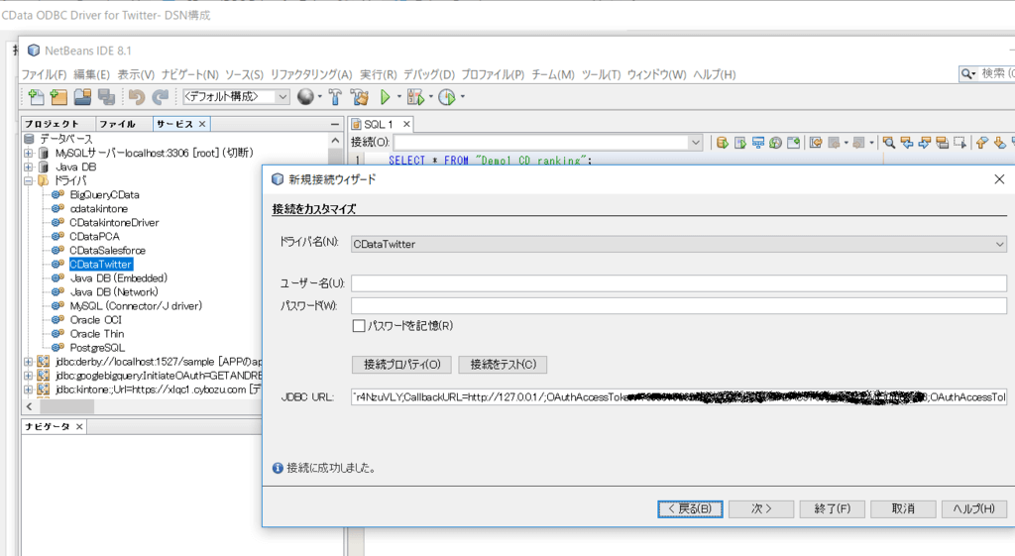Click the Undo arrow icon
The image size is (1015, 556).
(136, 97)
